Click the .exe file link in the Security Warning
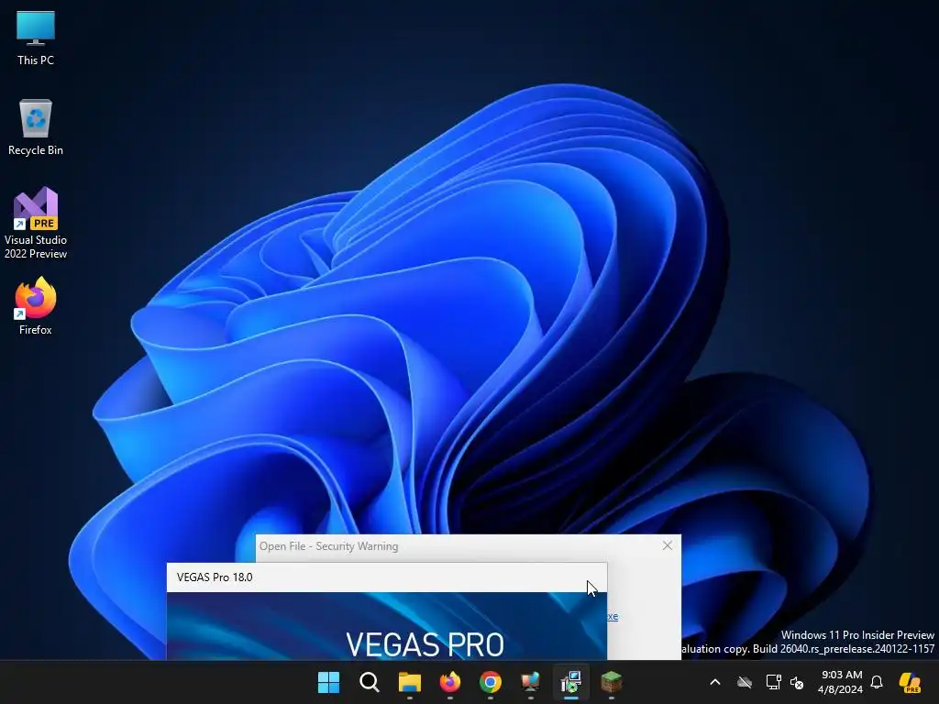The image size is (939, 704). tap(613, 616)
